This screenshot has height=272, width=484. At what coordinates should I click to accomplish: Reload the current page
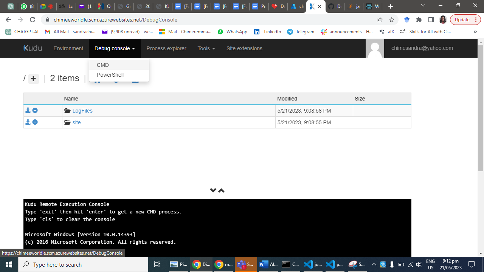(x=33, y=20)
